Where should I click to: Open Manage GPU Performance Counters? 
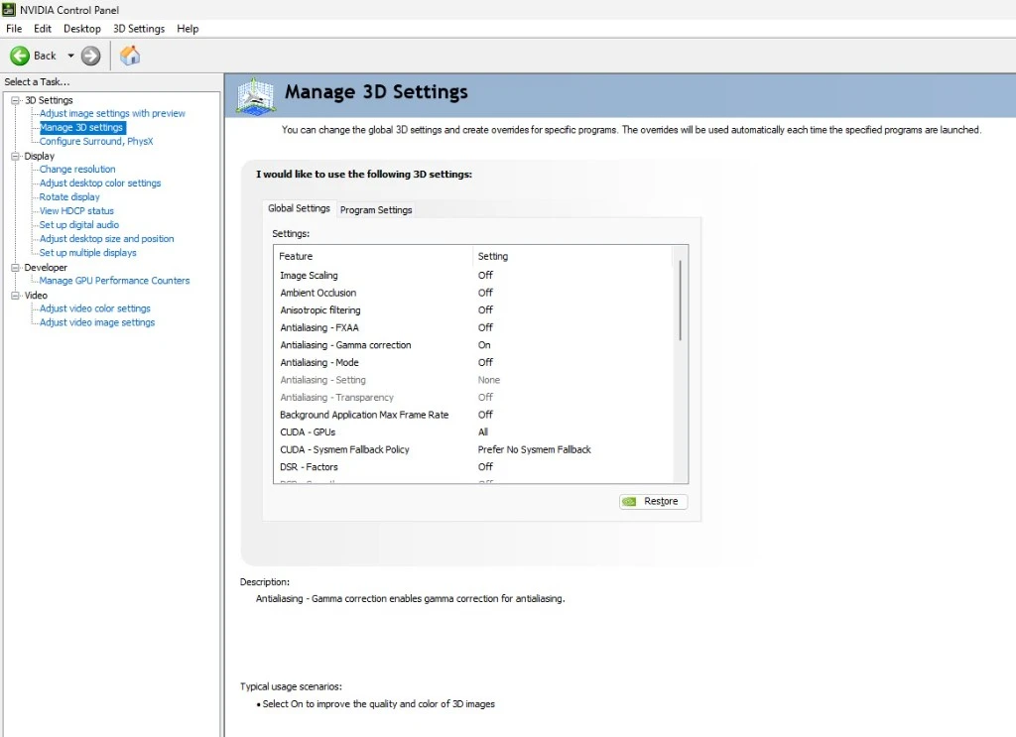[x=114, y=281]
